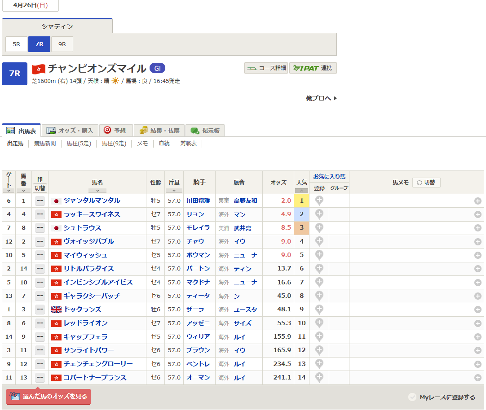Open horse memo plus for シュトラウス row
The width and height of the screenshot is (486, 410).
click(x=477, y=228)
